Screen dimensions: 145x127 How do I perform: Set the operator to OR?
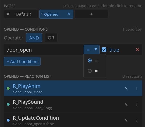pos(51,38)
